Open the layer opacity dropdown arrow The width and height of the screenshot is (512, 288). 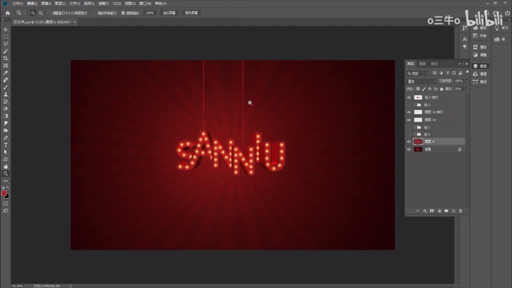(466, 81)
